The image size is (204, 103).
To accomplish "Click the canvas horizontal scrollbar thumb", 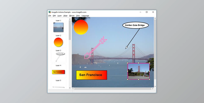I will click(x=113, y=89).
